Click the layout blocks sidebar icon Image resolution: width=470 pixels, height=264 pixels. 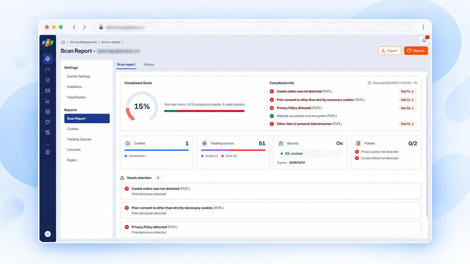(48, 112)
